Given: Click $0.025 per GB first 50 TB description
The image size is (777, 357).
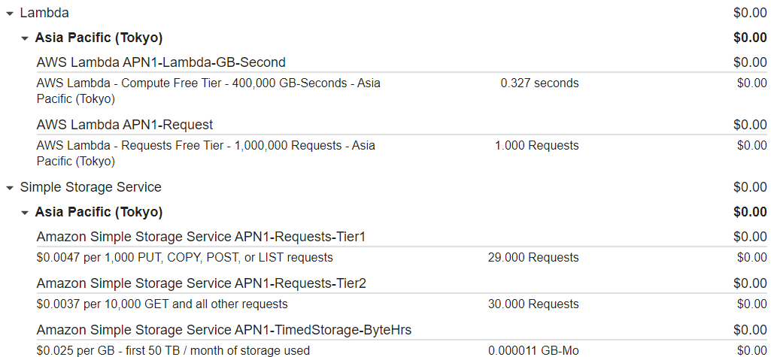Looking at the screenshot, I should click(174, 350).
